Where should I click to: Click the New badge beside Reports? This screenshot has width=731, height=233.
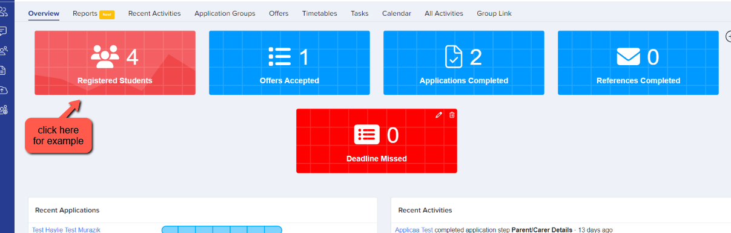tap(107, 14)
